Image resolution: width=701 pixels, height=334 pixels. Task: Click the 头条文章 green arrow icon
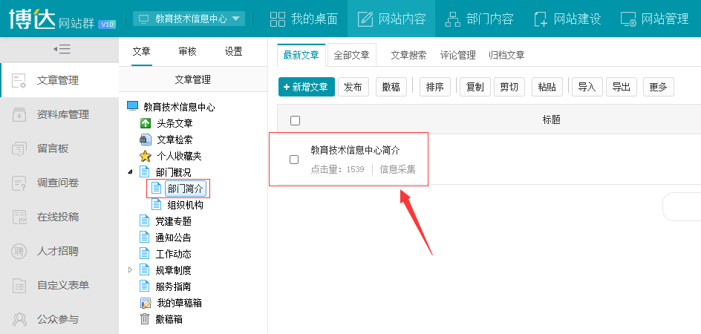(x=146, y=123)
